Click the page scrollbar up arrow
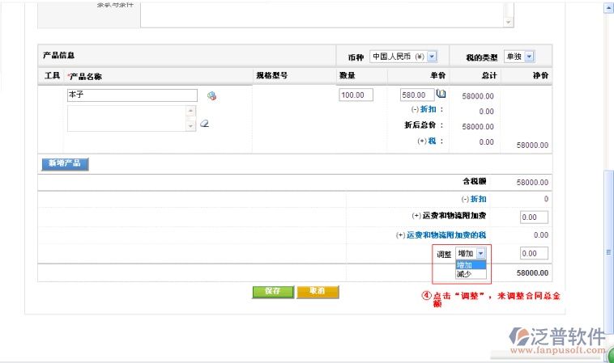614x363 pixels. point(608,7)
